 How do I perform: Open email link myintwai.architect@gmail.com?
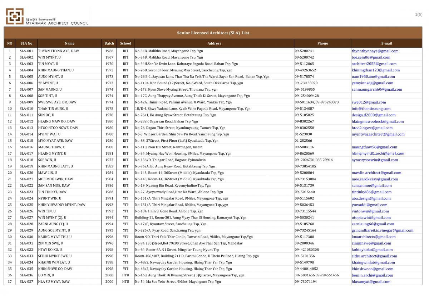click(378, 135)
